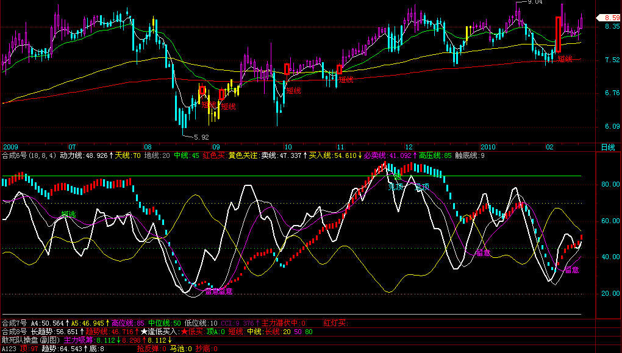Select the 敢死队操盘(副图) indicator name

(x=31, y=340)
